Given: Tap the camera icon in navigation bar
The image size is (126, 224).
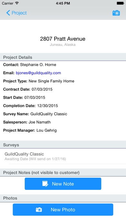Looking at the screenshot, I should (x=116, y=13).
